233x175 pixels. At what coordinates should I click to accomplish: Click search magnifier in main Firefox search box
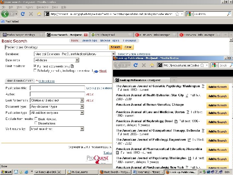pyautogui.click(x=229, y=14)
